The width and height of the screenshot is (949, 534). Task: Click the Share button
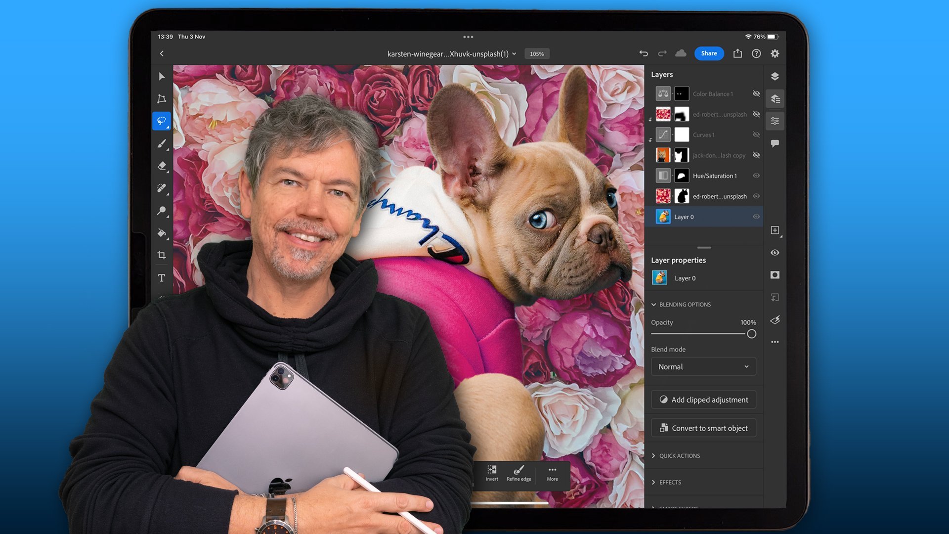(x=708, y=53)
